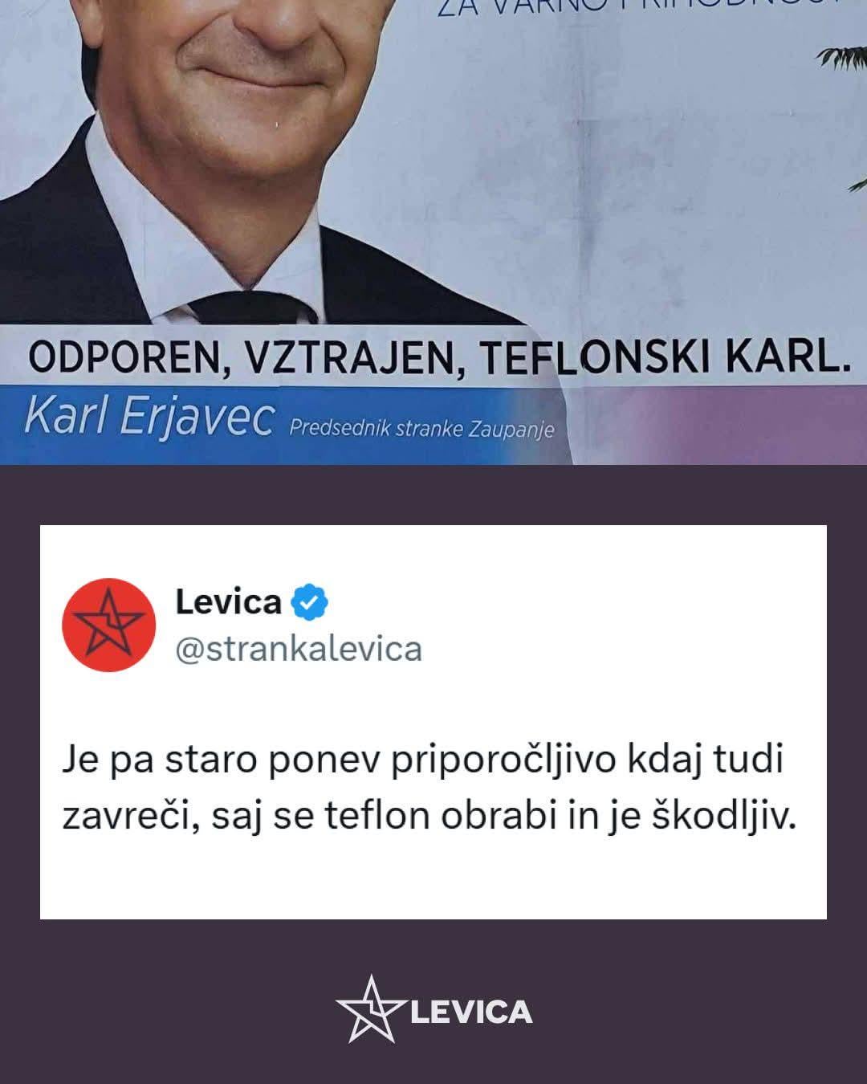Click the dark tie in the poster
Screen dimensions: 867x1084
249,309
